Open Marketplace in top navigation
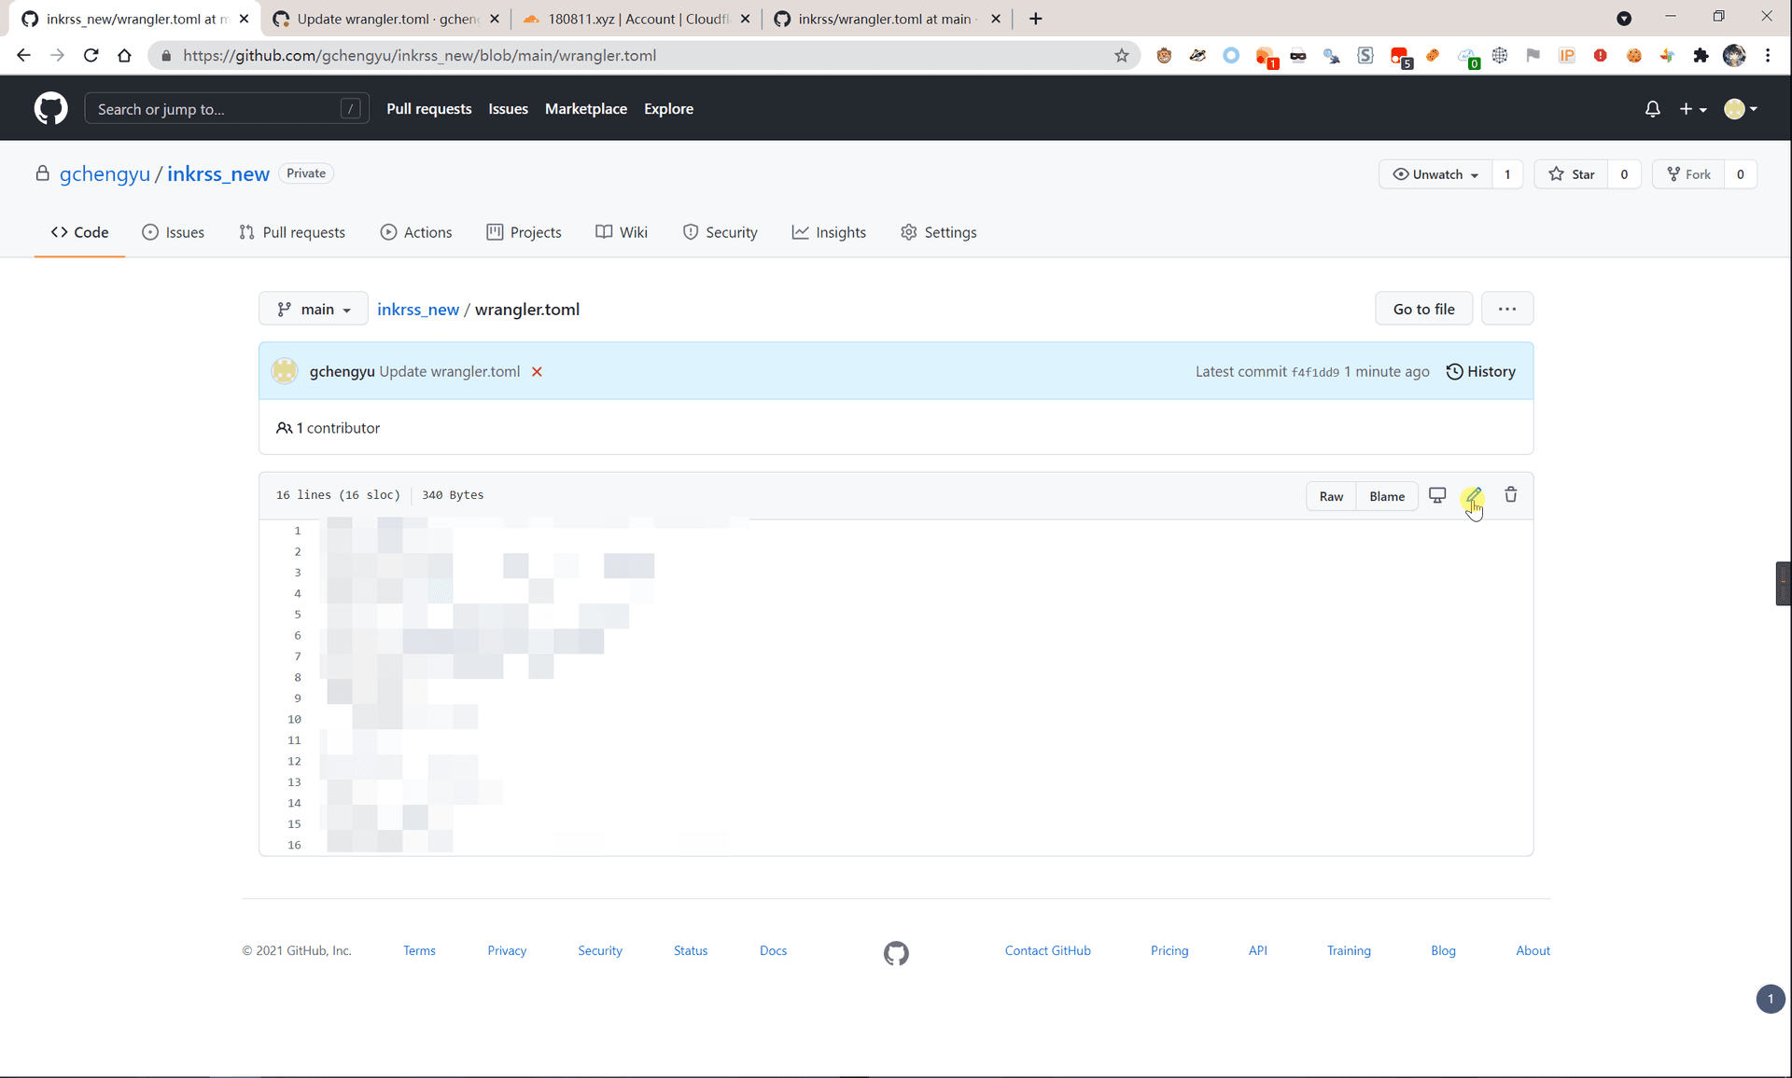The height and width of the screenshot is (1078, 1792). (x=586, y=109)
